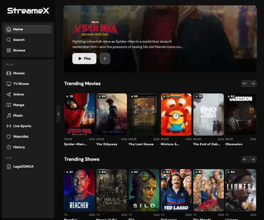Image resolution: width=264 pixels, height=220 pixels.
Task: Collapse the sidebar with the chevron handle
Action: tap(59, 114)
